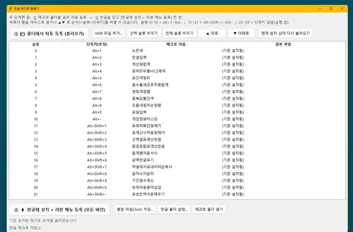
Task: Select the 금액한글표기 macro row
Action: [x=177, y=160]
